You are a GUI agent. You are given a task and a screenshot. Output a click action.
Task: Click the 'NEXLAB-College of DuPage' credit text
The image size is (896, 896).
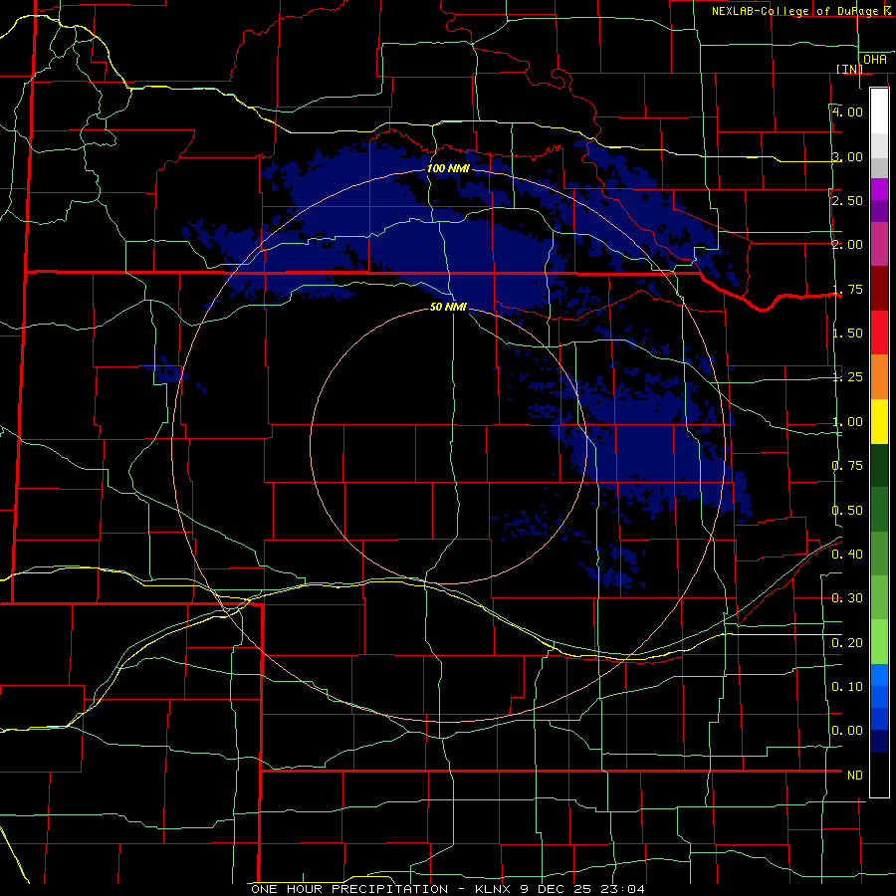(794, 11)
